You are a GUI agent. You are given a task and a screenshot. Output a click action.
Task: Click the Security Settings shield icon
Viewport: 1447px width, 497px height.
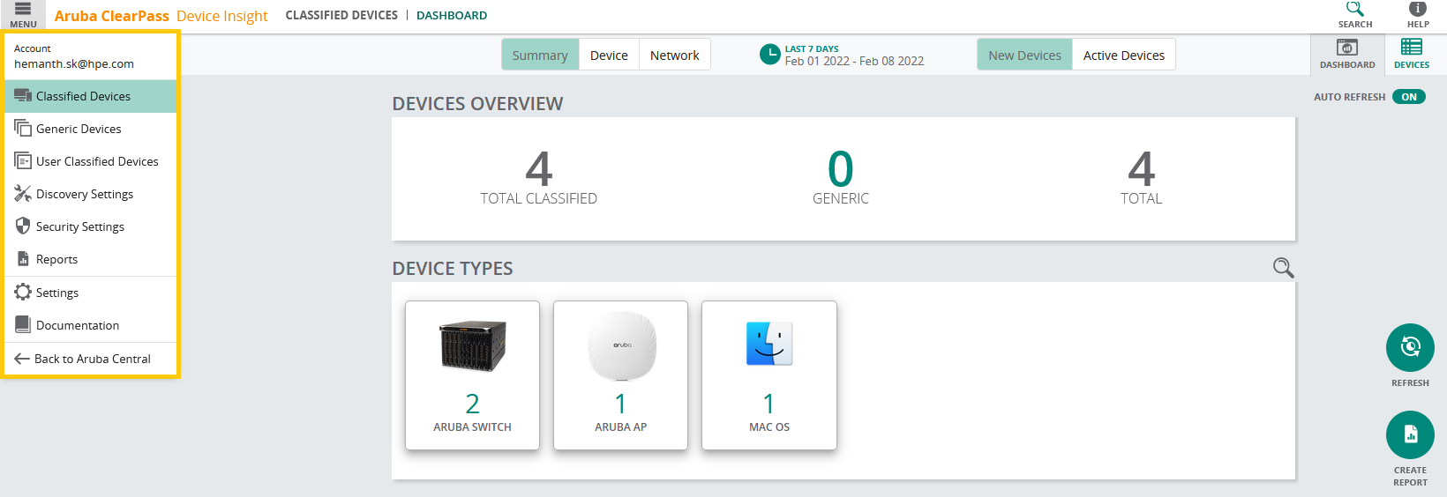[23, 226]
